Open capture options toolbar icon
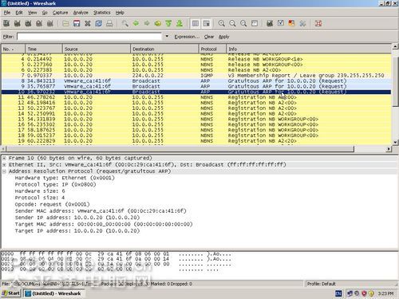The height and width of the screenshot is (299, 399). [x=18, y=23]
